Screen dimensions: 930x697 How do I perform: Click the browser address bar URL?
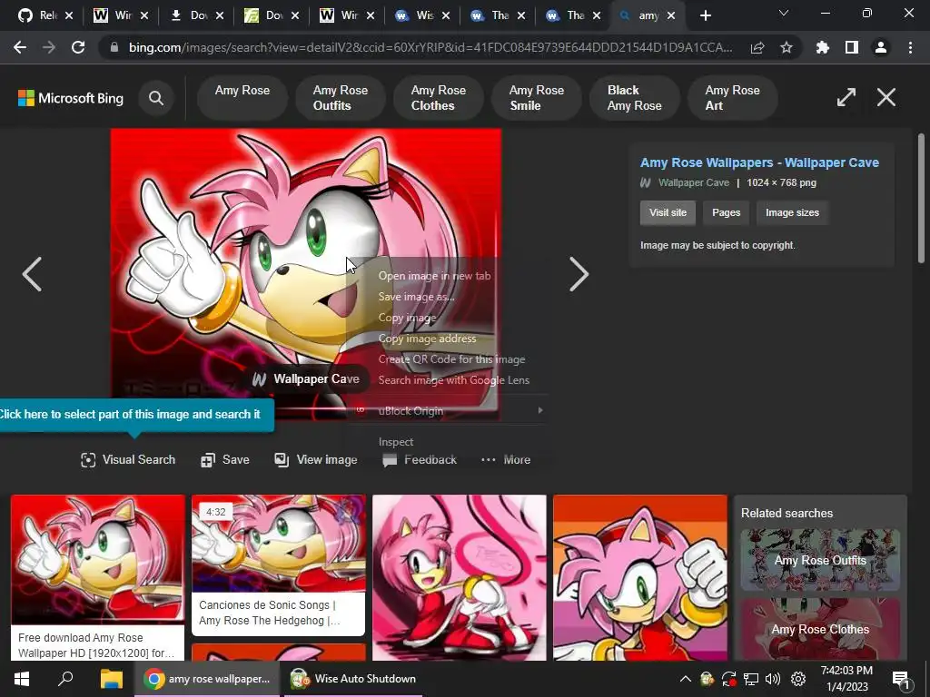click(x=430, y=47)
